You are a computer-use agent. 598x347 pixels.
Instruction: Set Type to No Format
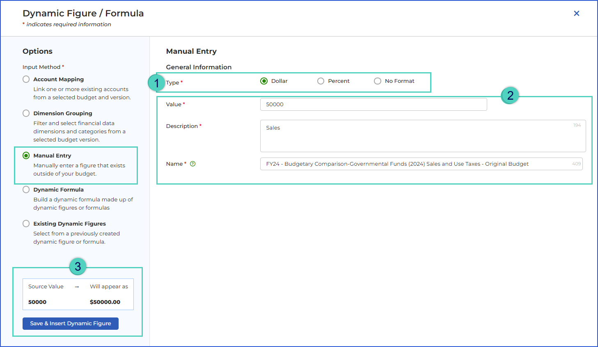[378, 81]
